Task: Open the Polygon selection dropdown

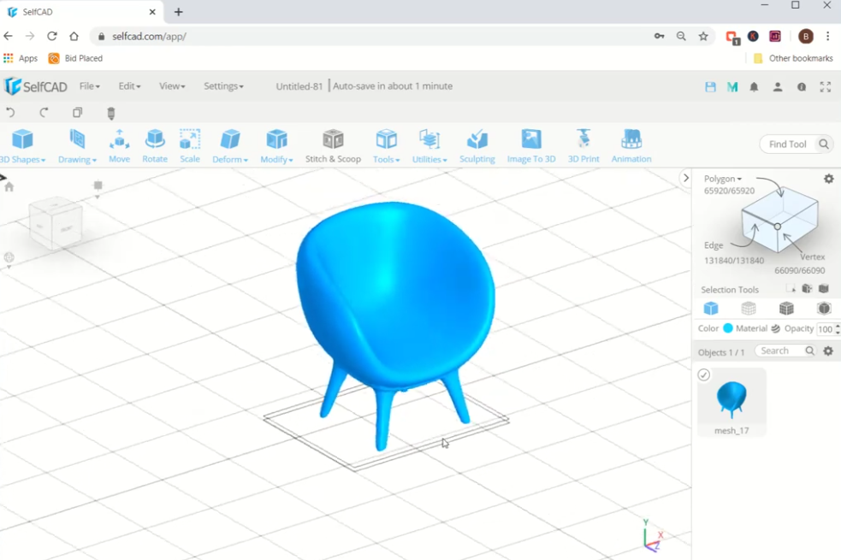Action: pyautogui.click(x=722, y=179)
